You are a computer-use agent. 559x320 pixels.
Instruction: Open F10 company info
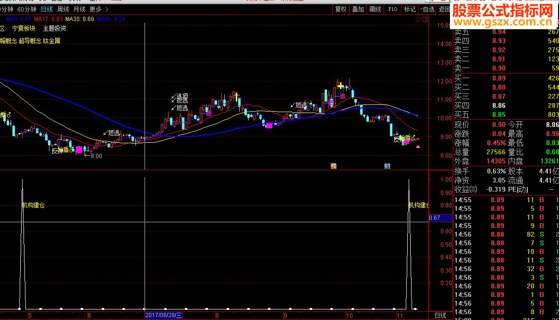(392, 9)
